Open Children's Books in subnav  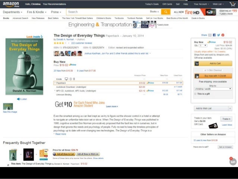tap(104, 18)
